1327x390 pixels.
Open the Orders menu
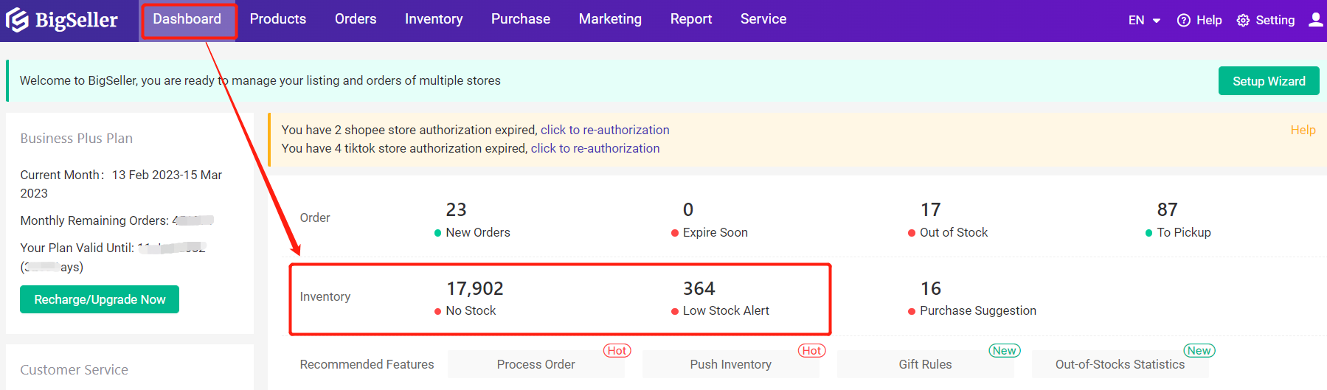click(356, 19)
